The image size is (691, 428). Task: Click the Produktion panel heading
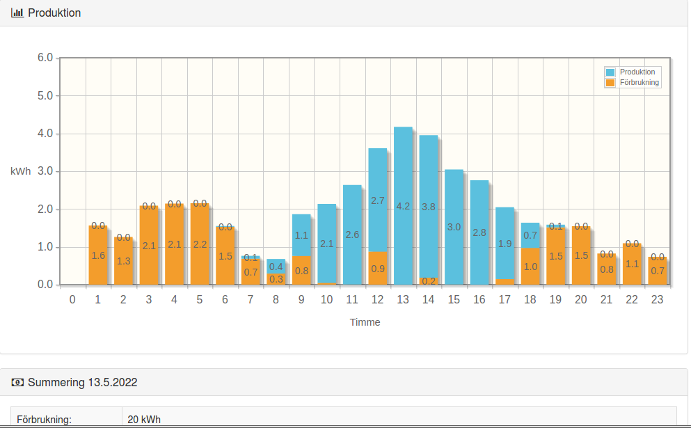coord(54,13)
